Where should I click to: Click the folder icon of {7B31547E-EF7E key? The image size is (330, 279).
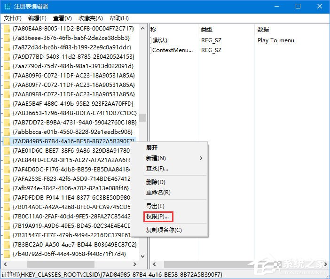point(7,235)
